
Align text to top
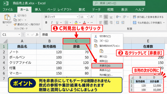click(100, 17)
